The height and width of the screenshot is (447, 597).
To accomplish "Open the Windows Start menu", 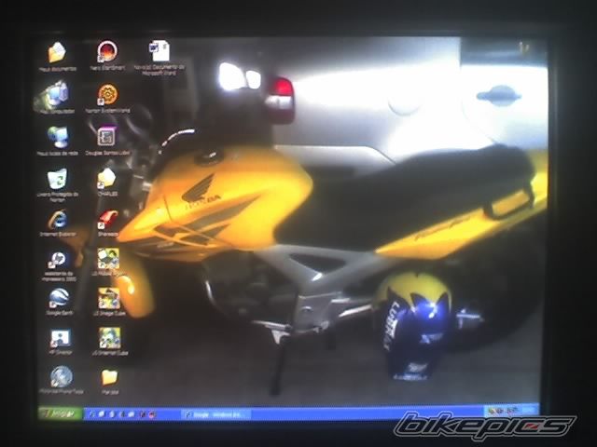I will pyautogui.click(x=60, y=413).
